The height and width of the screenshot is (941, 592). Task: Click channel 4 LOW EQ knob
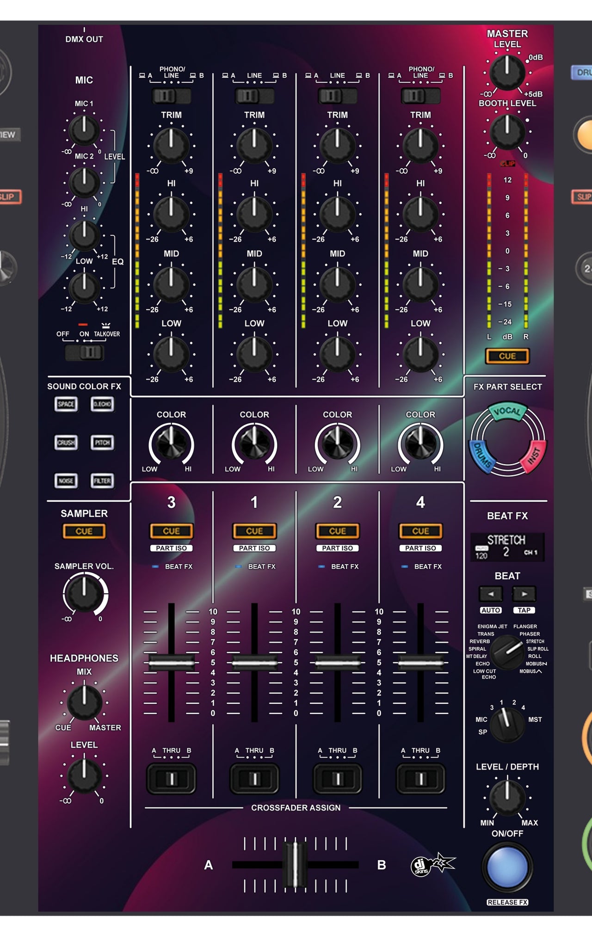pyautogui.click(x=420, y=355)
